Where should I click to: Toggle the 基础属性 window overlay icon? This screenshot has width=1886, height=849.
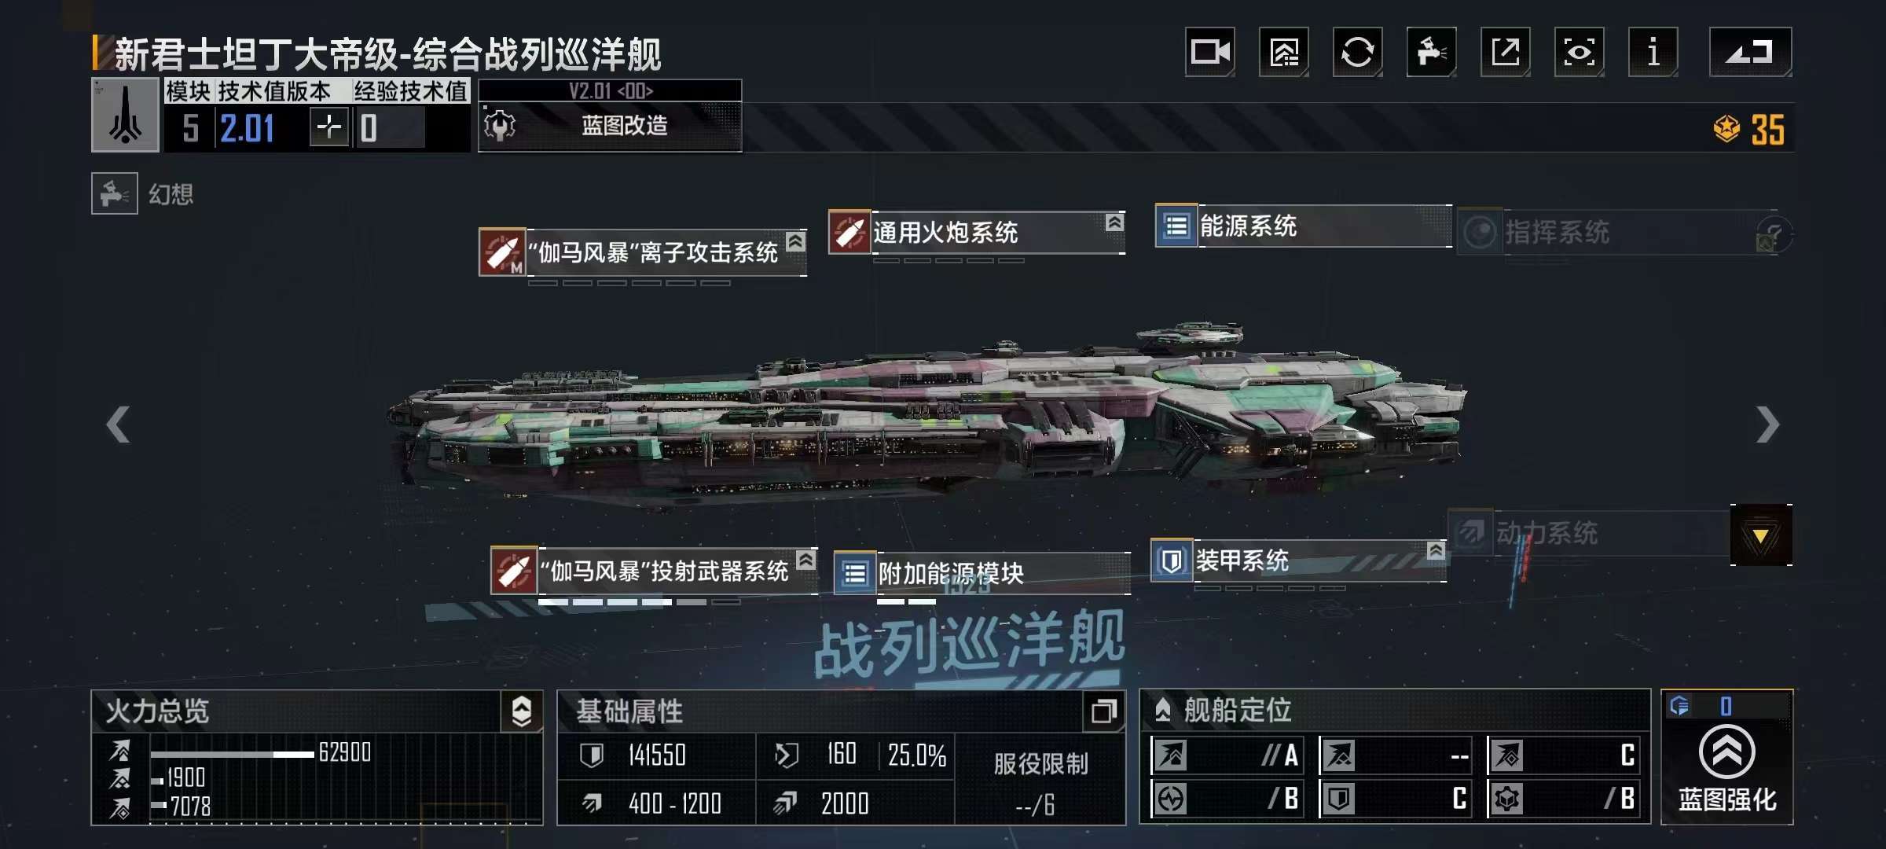[x=1103, y=711]
